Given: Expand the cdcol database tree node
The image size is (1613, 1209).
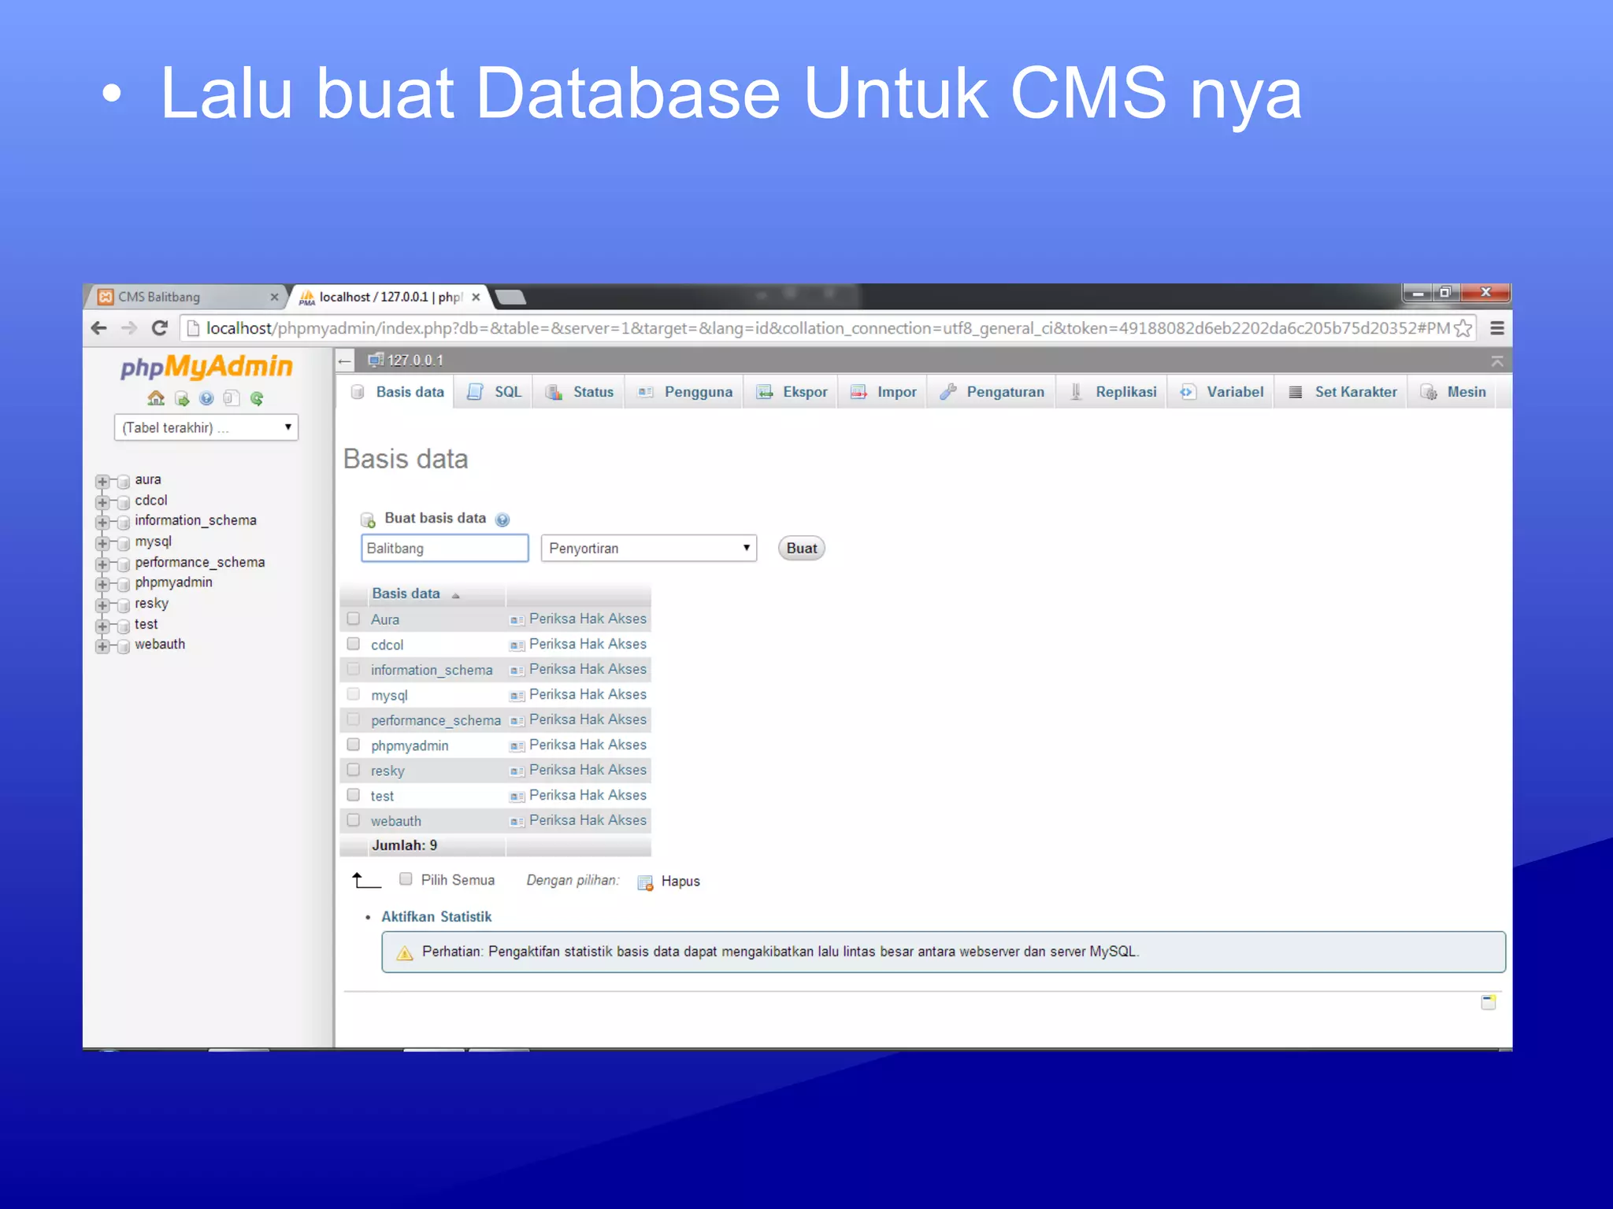Looking at the screenshot, I should (102, 501).
